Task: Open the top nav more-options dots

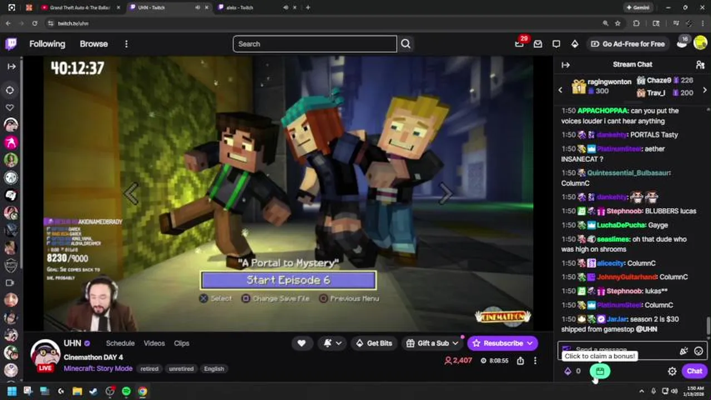Action: pyautogui.click(x=126, y=44)
